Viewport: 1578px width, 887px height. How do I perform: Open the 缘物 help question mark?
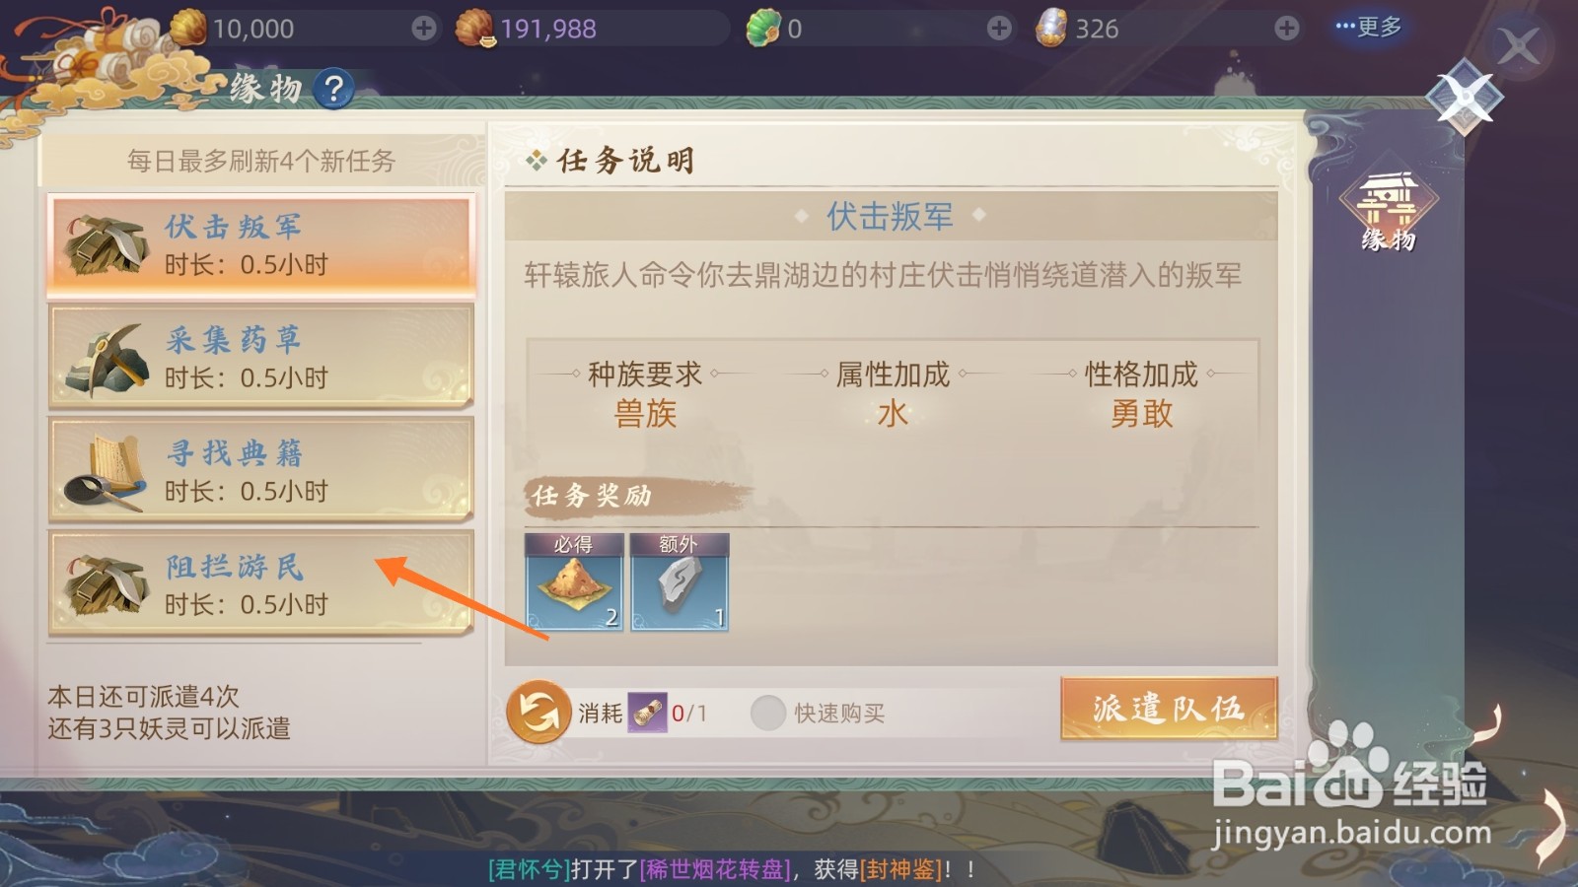click(334, 90)
